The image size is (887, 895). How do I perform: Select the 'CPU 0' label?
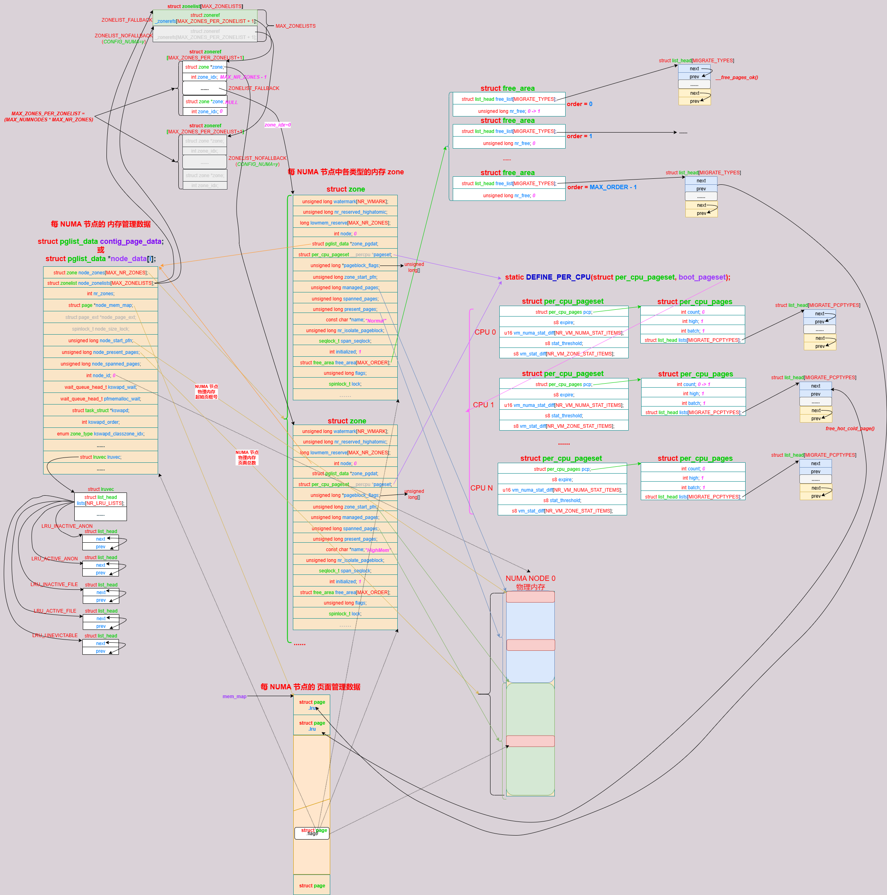coord(485,332)
